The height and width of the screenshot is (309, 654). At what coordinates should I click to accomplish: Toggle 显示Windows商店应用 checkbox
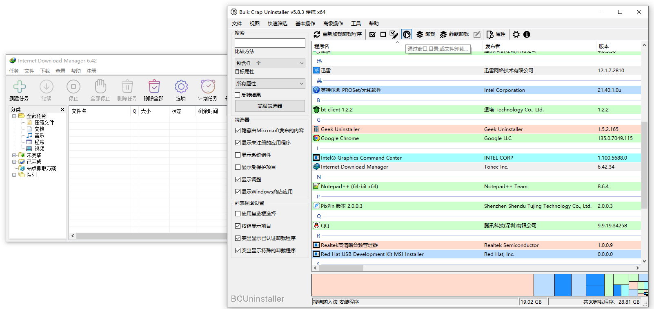(238, 191)
